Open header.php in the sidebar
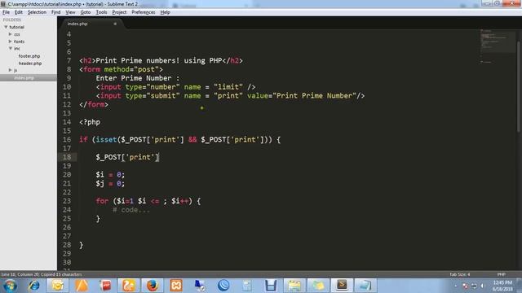The image size is (522, 293). point(30,63)
